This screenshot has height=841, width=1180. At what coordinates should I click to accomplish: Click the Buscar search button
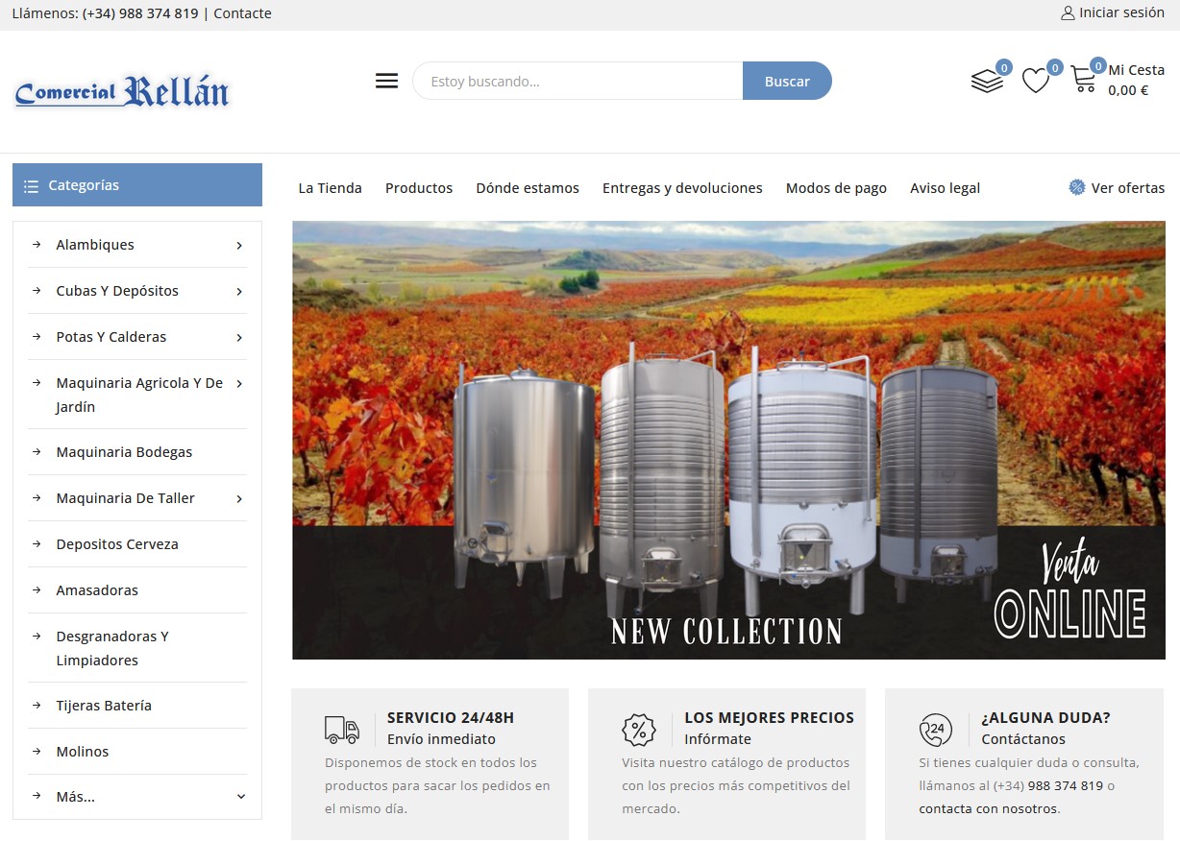point(787,82)
